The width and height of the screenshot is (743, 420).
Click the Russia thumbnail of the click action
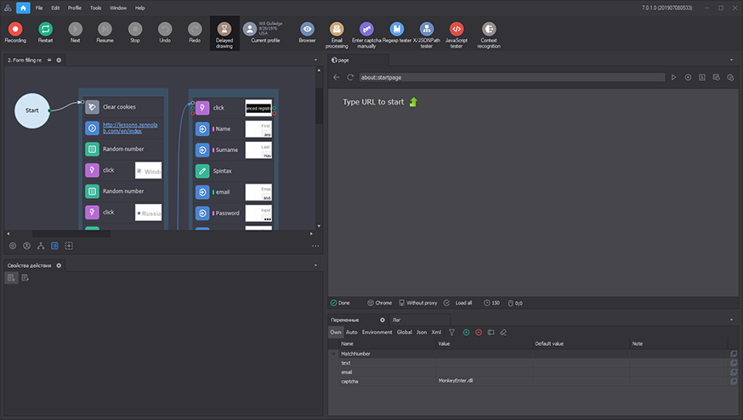[x=148, y=213]
